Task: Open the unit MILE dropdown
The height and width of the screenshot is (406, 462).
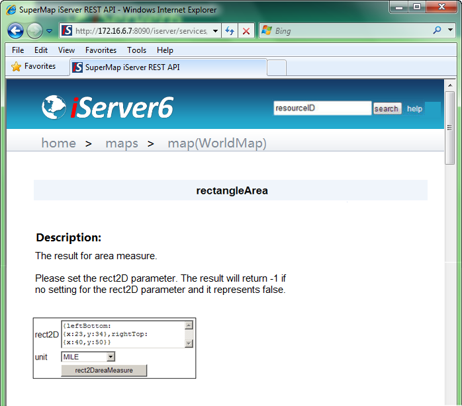Action: click(x=110, y=357)
